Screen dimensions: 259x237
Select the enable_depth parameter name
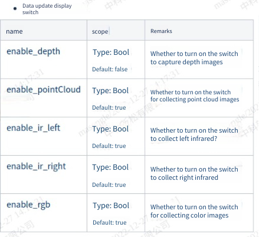coord(33,51)
